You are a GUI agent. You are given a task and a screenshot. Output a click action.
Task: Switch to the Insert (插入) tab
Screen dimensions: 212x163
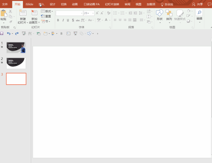point(41,4)
